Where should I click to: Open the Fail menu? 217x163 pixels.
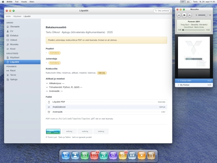pos(17,2)
